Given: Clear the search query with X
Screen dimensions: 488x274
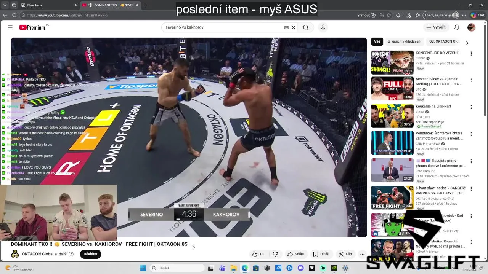Looking at the screenshot, I should pyautogui.click(x=294, y=27).
